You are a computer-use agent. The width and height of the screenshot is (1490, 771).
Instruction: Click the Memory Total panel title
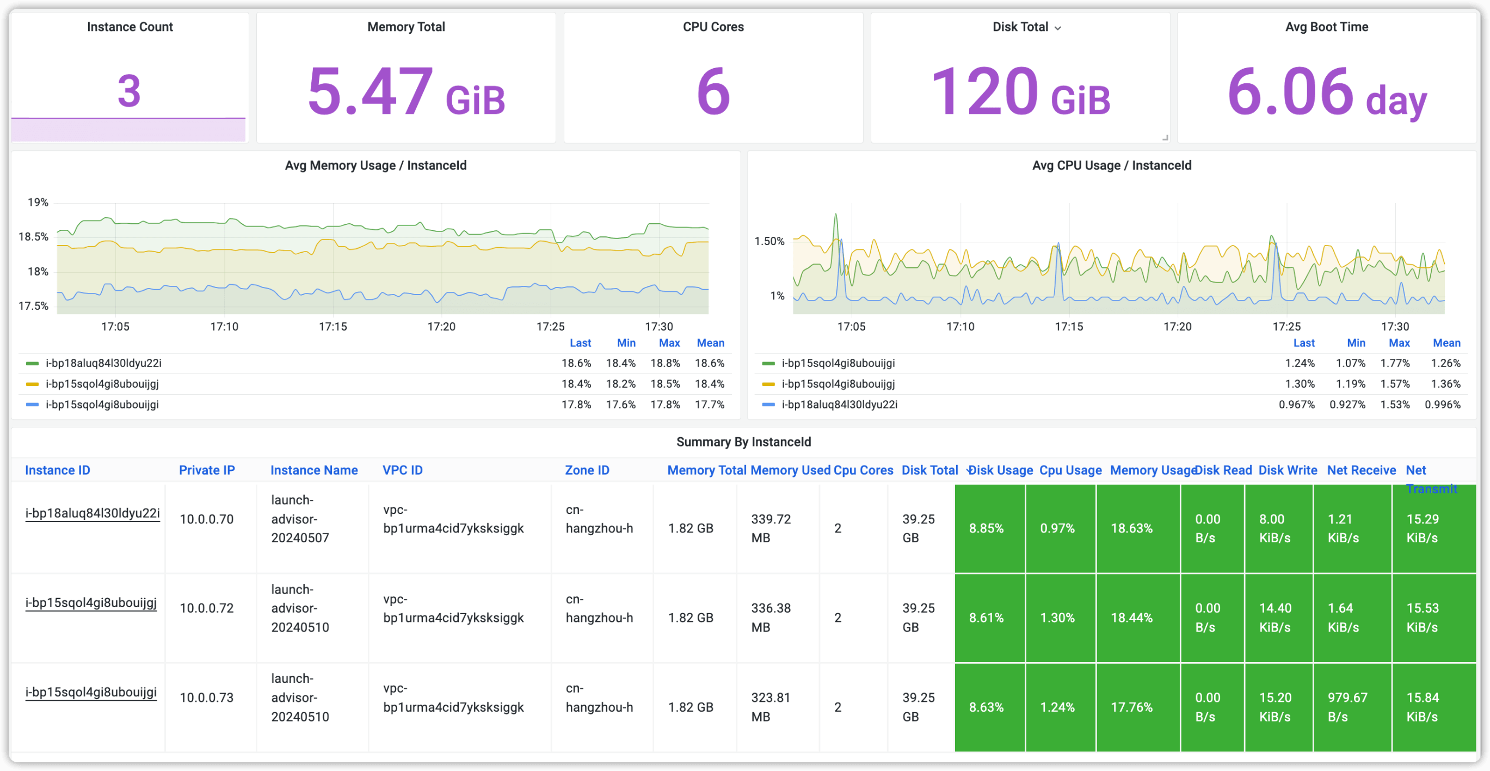click(x=406, y=27)
